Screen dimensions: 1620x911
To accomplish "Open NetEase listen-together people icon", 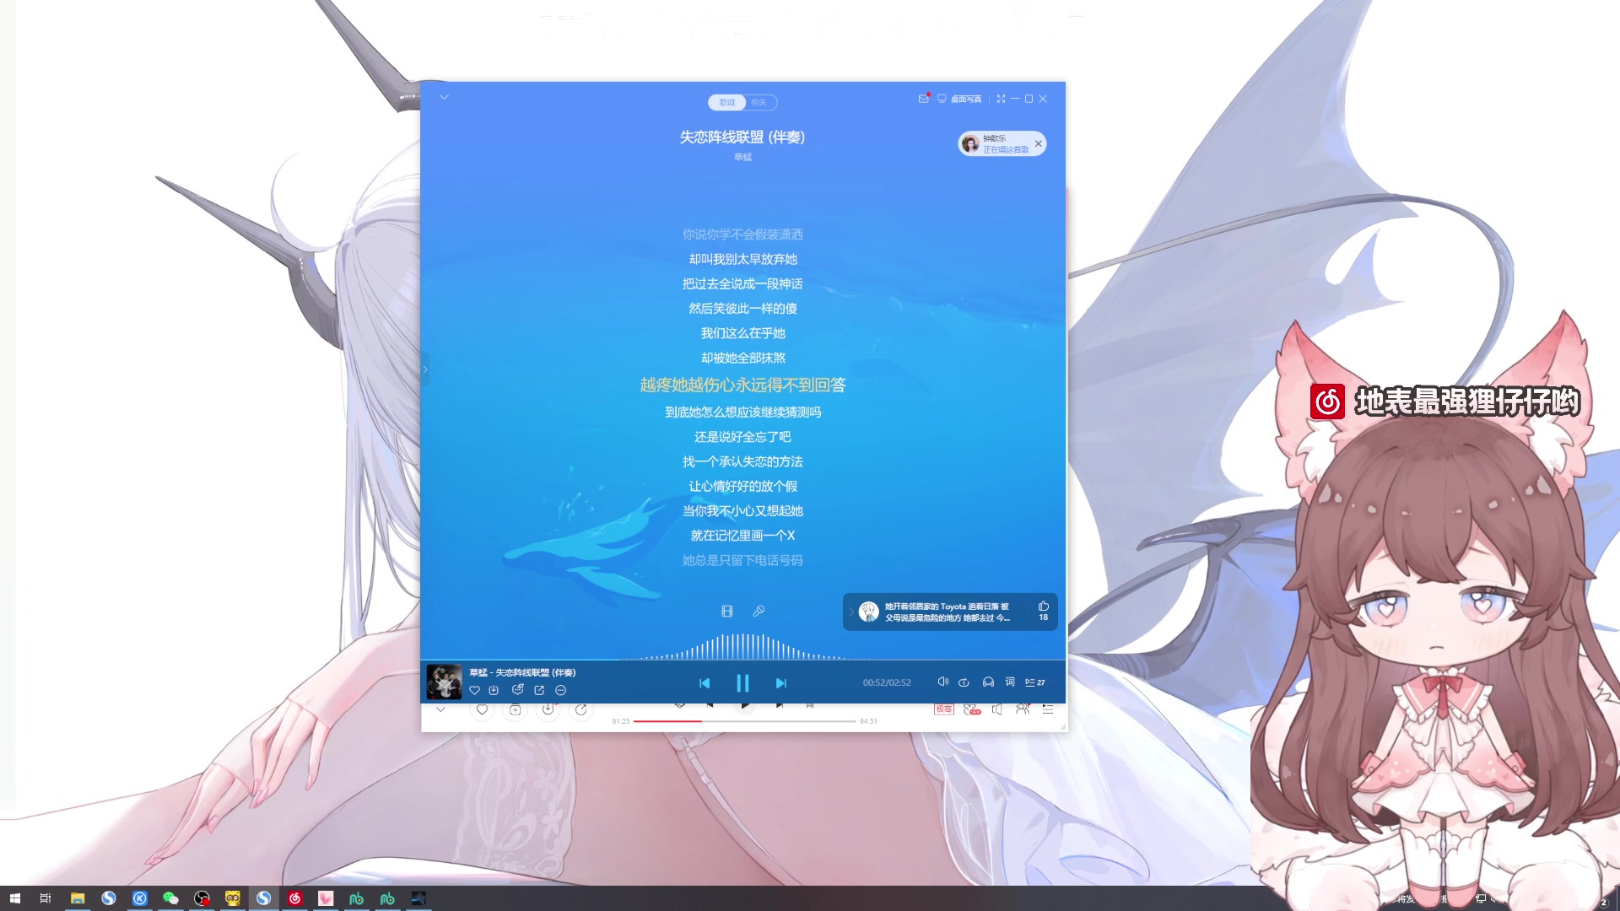I will (1023, 709).
